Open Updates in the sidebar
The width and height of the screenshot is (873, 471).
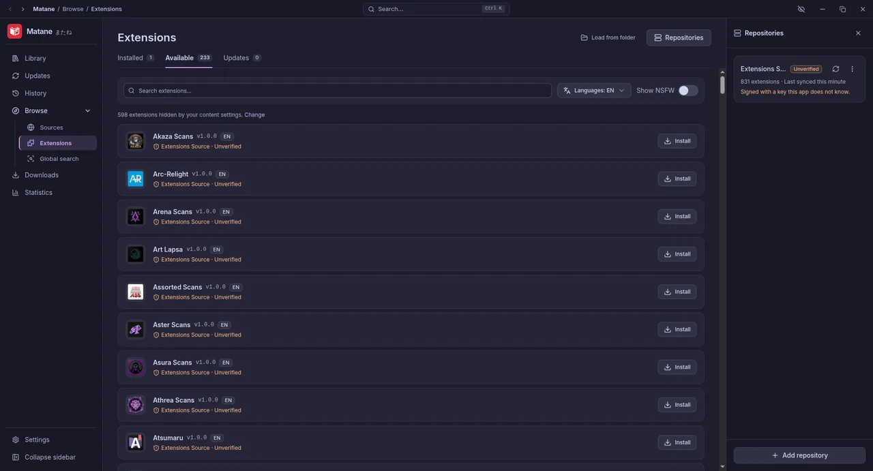click(x=51, y=76)
